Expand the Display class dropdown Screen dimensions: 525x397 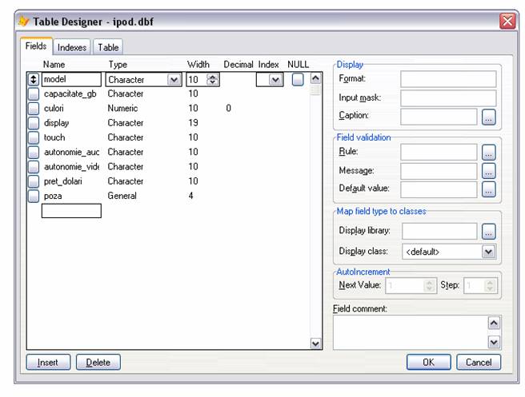[488, 251]
